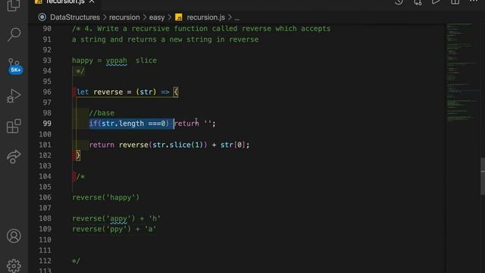Click 'str.slice(1)' on line 101

click(177, 145)
